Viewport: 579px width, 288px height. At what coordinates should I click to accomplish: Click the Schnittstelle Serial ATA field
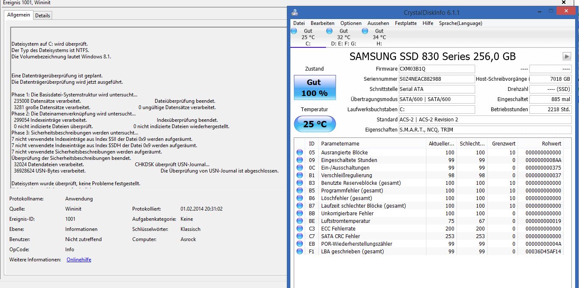pyautogui.click(x=437, y=89)
